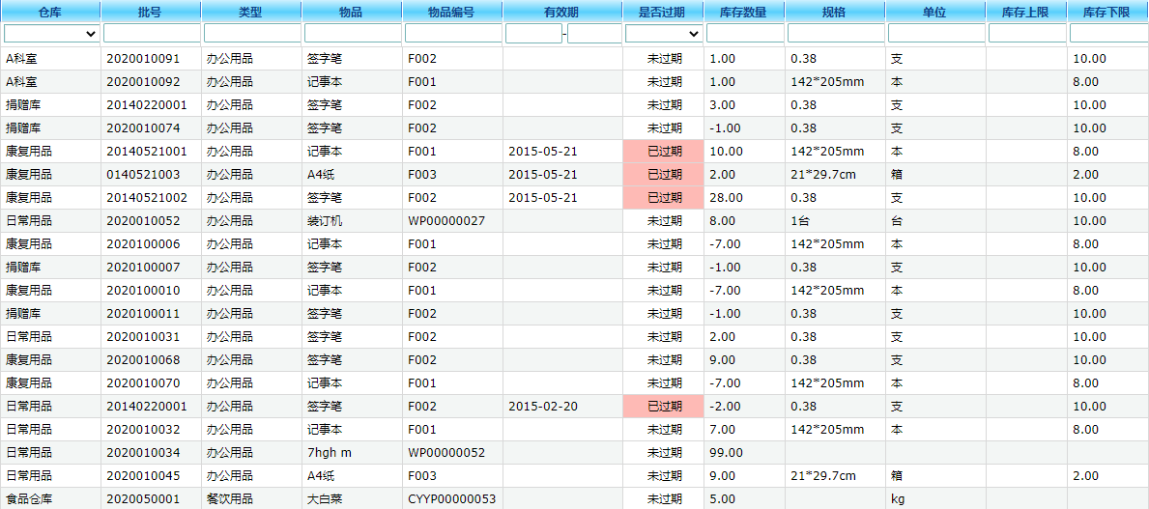
Task: Select the 2015-02-20 expiry date cell
Action: click(543, 407)
